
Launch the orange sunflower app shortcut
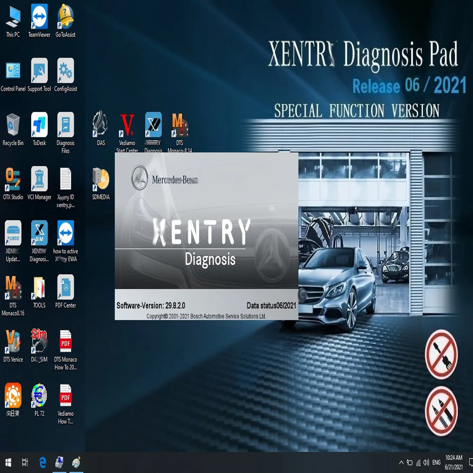[13, 400]
